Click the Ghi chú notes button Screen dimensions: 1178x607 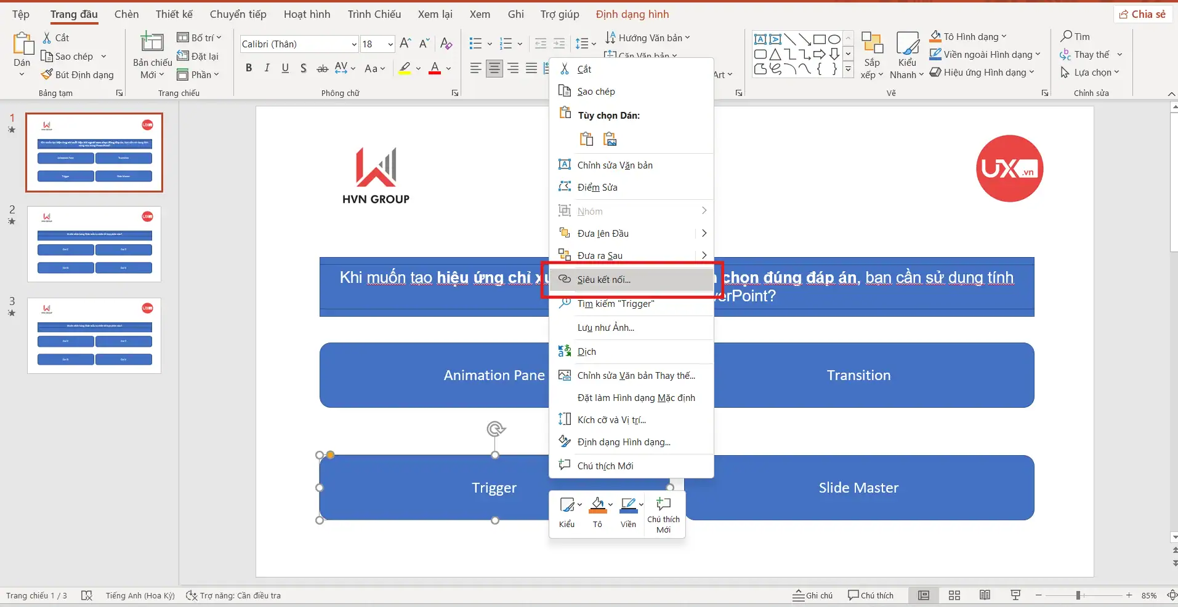pos(812,595)
